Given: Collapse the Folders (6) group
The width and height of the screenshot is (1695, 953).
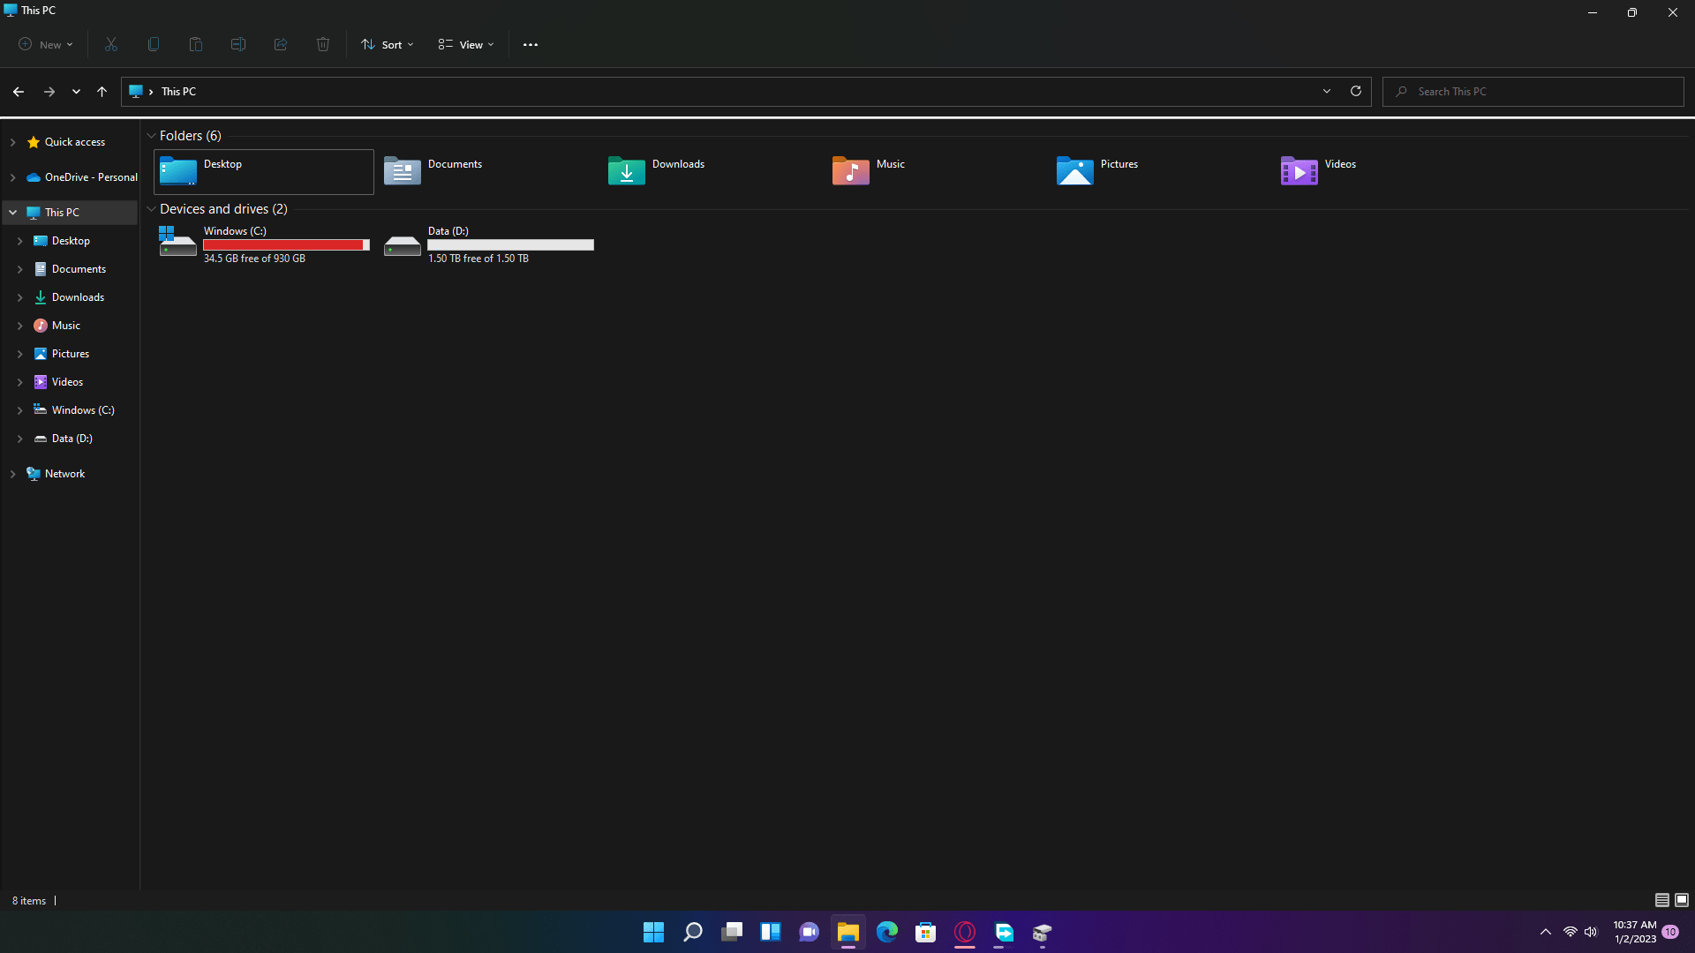Looking at the screenshot, I should (x=152, y=136).
